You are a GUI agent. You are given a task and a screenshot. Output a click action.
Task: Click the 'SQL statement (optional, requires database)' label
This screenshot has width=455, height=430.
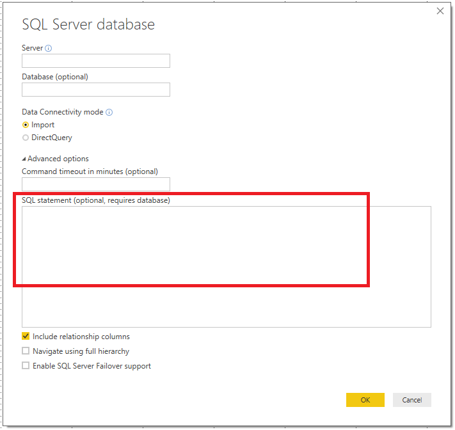[96, 200]
